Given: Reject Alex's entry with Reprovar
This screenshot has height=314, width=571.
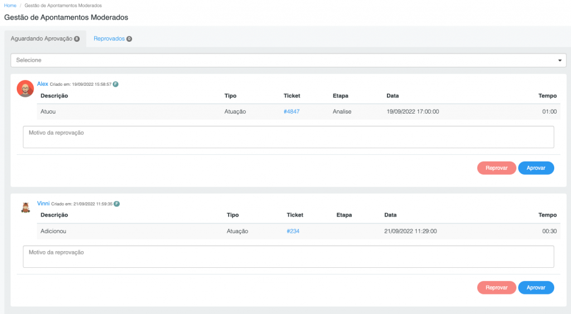Looking at the screenshot, I should tap(496, 168).
